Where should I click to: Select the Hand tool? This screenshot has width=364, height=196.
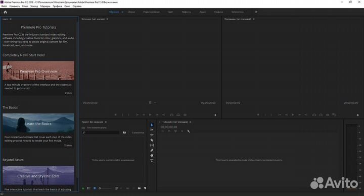152,155
